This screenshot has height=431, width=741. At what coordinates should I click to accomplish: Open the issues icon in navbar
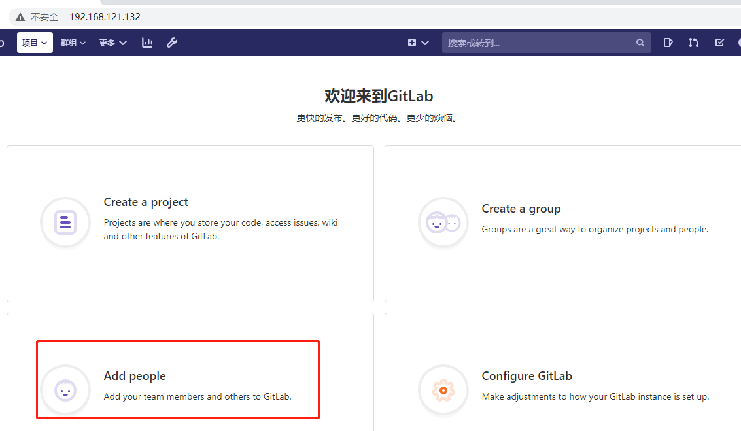tap(668, 43)
